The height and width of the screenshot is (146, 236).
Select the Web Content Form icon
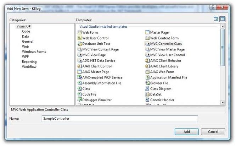coord(147,38)
